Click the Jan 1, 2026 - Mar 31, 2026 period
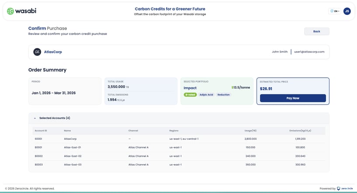 [53, 93]
